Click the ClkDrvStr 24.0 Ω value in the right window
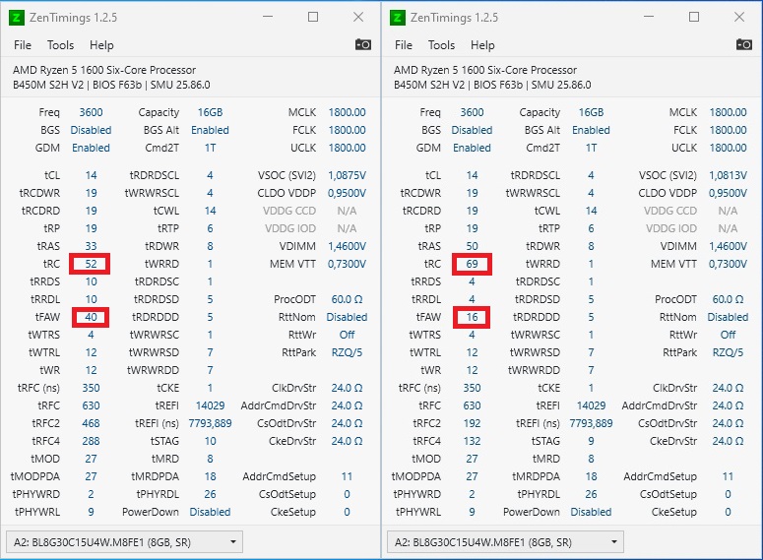This screenshot has width=763, height=560. pos(728,388)
